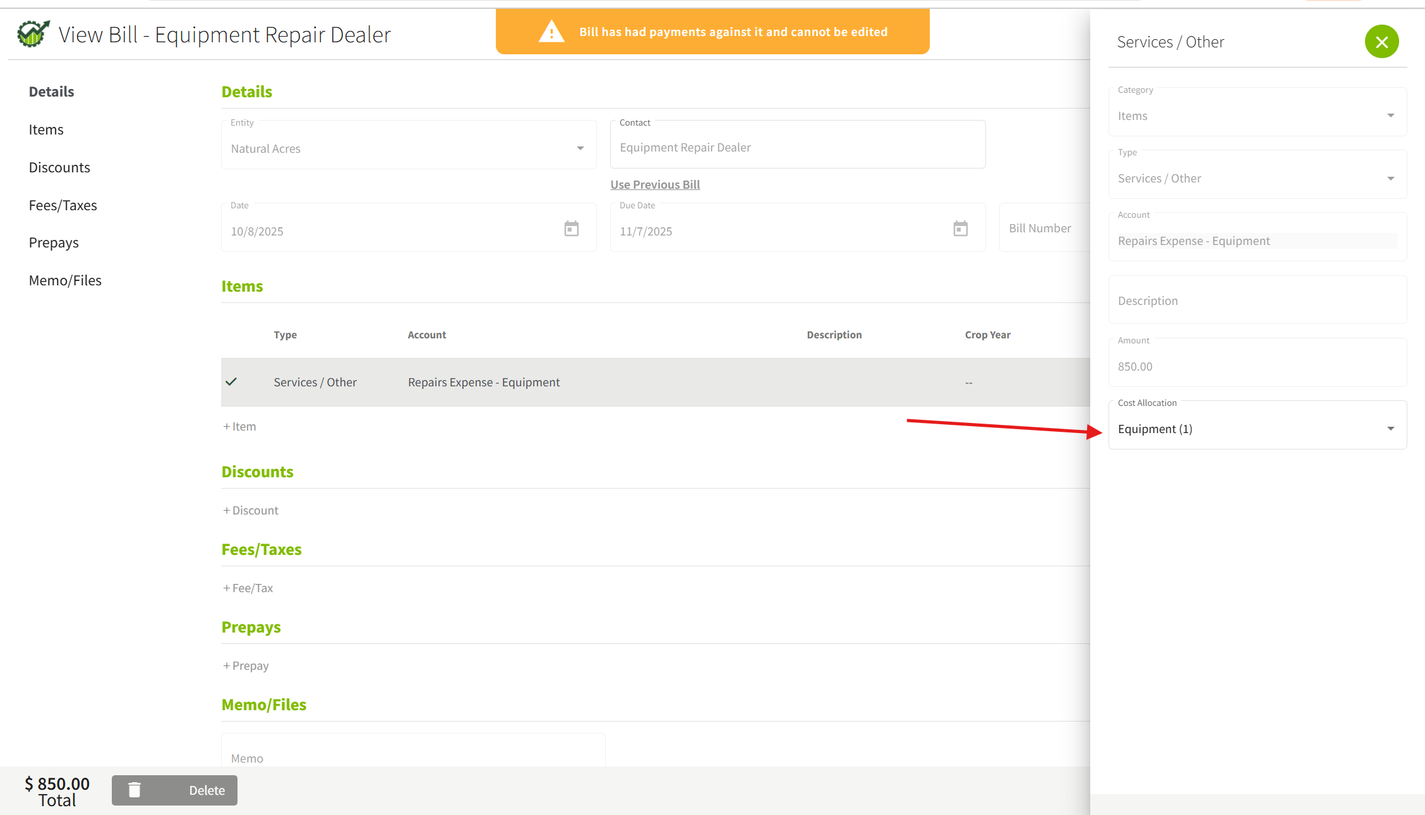Click Use Previous Bill link

pyautogui.click(x=654, y=184)
